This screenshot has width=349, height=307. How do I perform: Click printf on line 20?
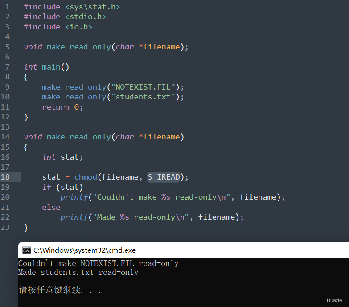pos(74,197)
